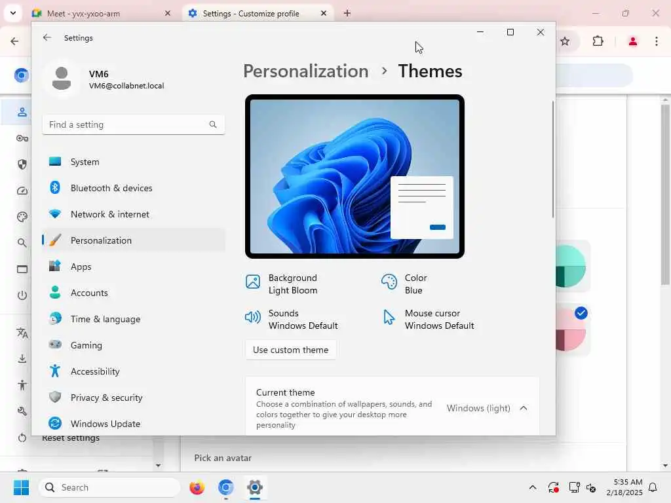Click Personalization breadcrumb link
Image resolution: width=671 pixels, height=503 pixels.
[305, 71]
